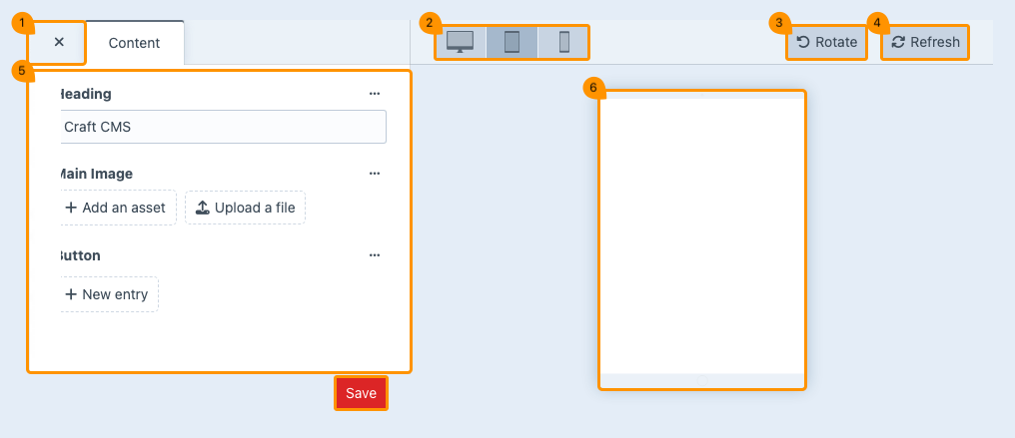Select the desktop device preview icon
The image size is (1015, 438).
460,42
